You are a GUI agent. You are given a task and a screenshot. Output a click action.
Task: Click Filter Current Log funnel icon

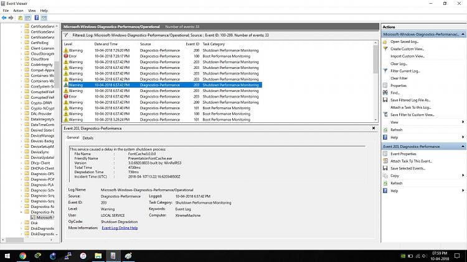click(x=385, y=71)
